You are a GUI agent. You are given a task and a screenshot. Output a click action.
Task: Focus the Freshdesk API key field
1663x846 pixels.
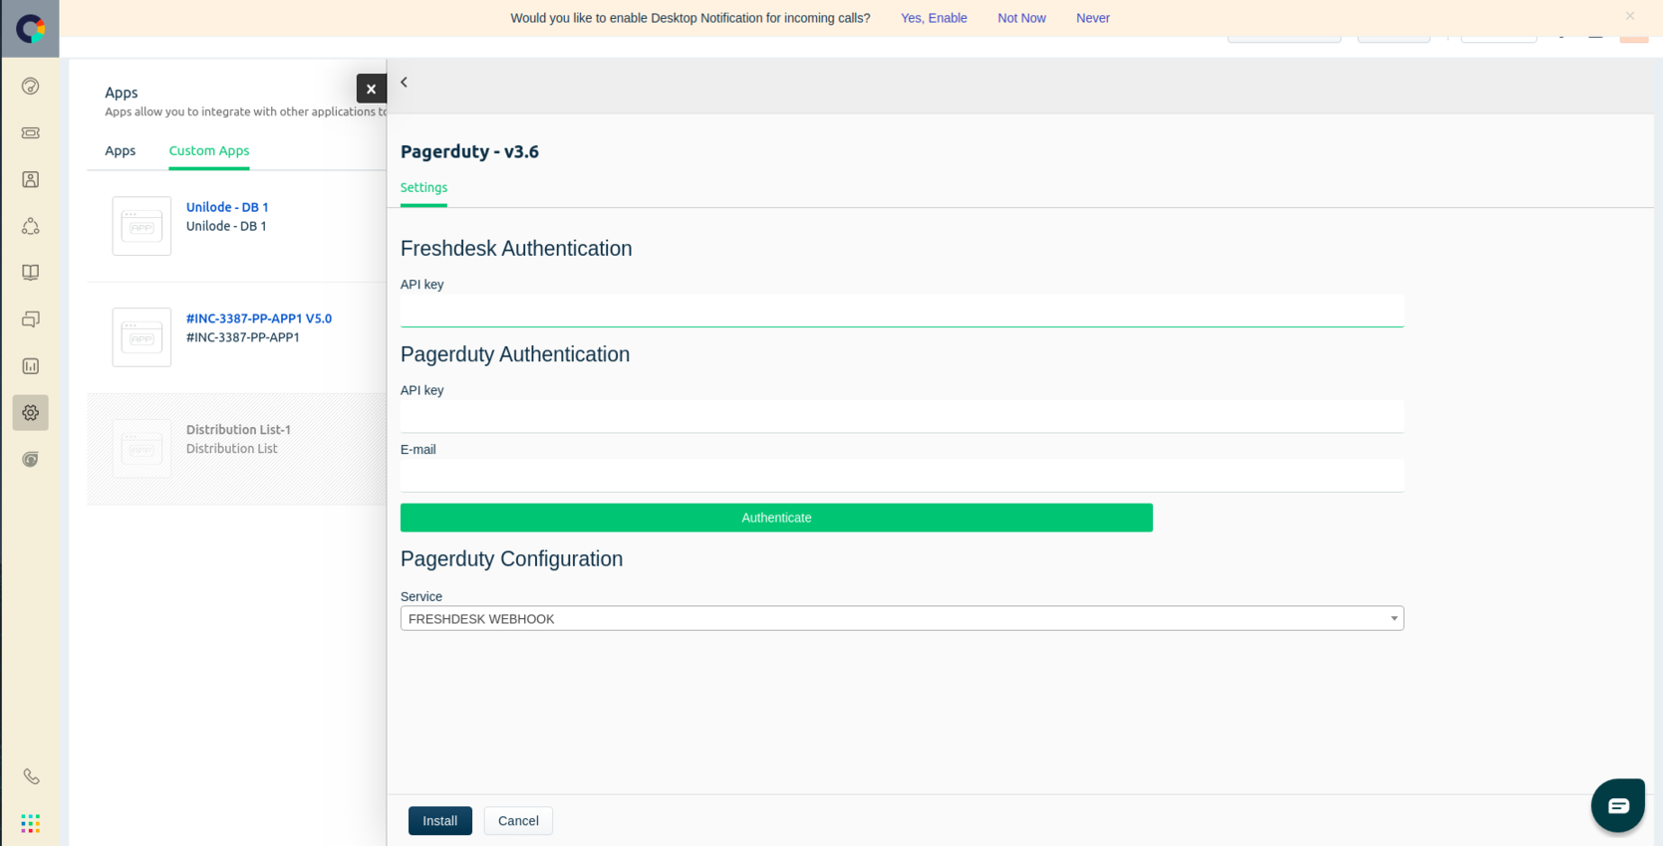(x=902, y=311)
